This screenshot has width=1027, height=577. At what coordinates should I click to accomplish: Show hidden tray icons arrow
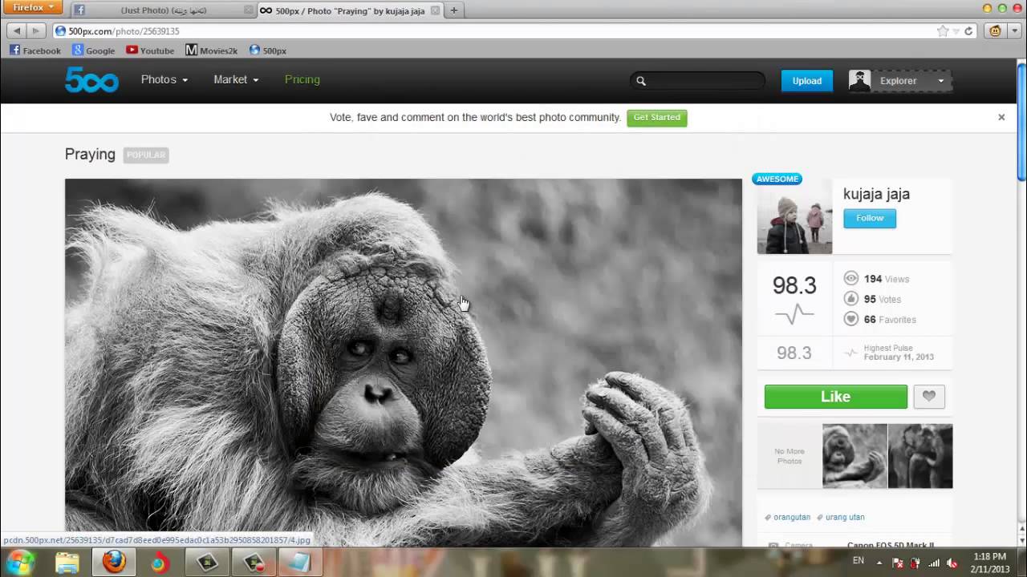point(879,562)
